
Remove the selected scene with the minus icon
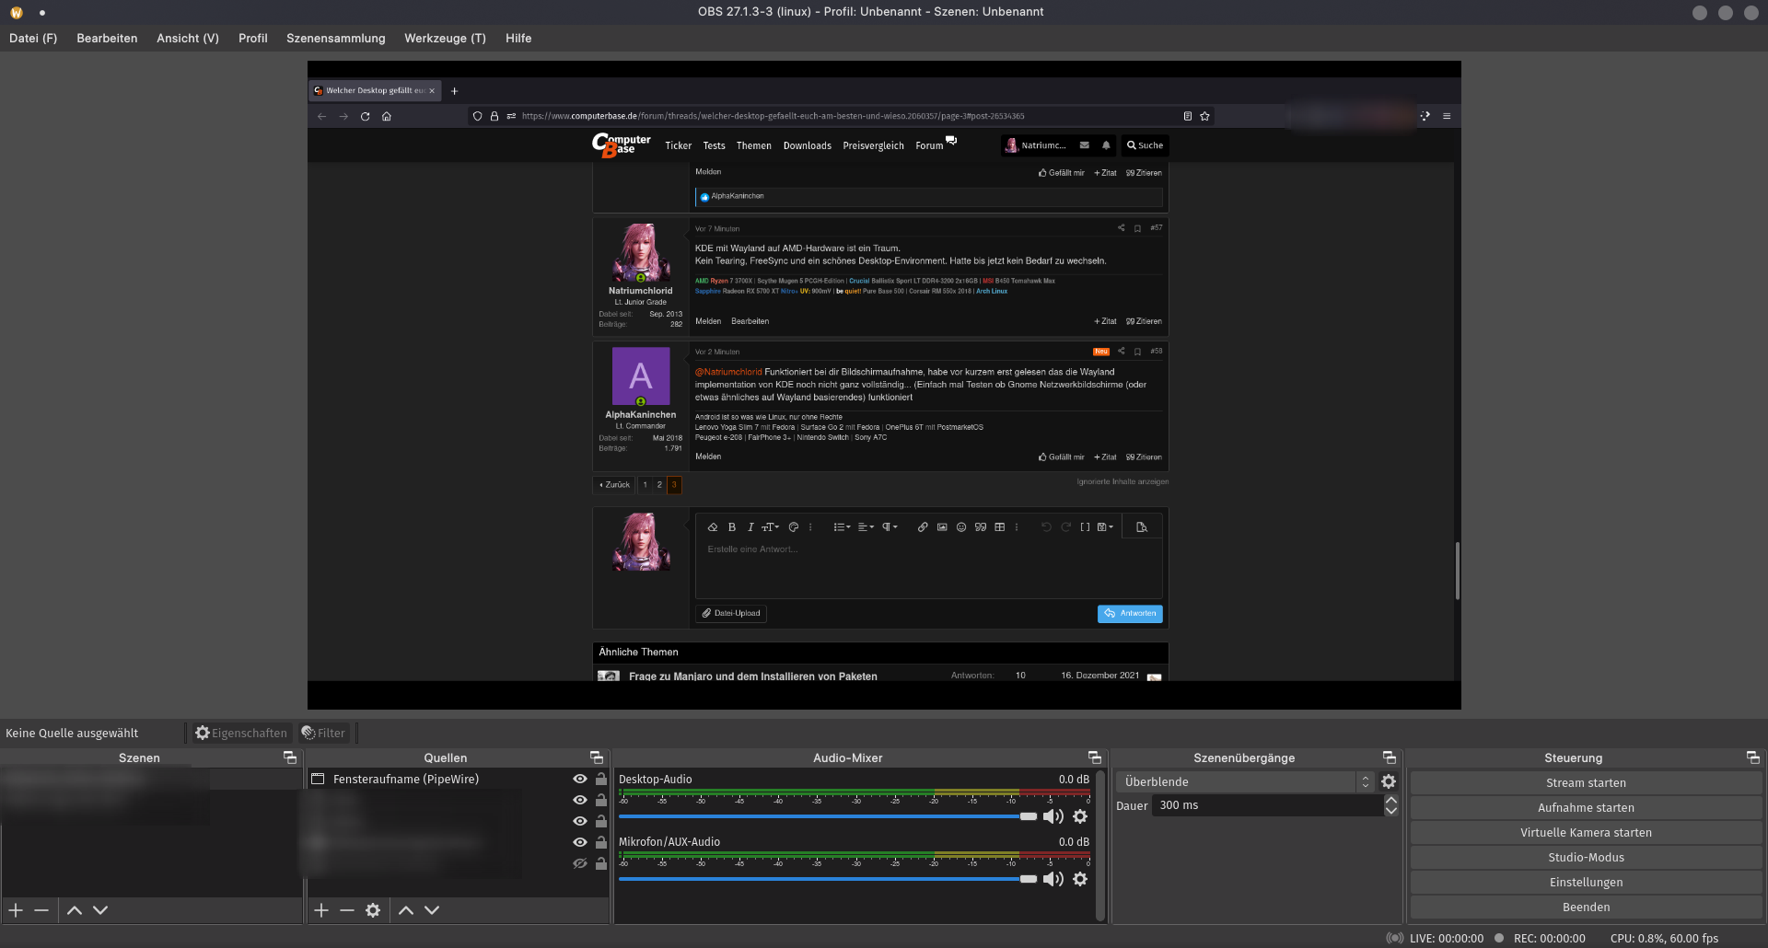41,910
